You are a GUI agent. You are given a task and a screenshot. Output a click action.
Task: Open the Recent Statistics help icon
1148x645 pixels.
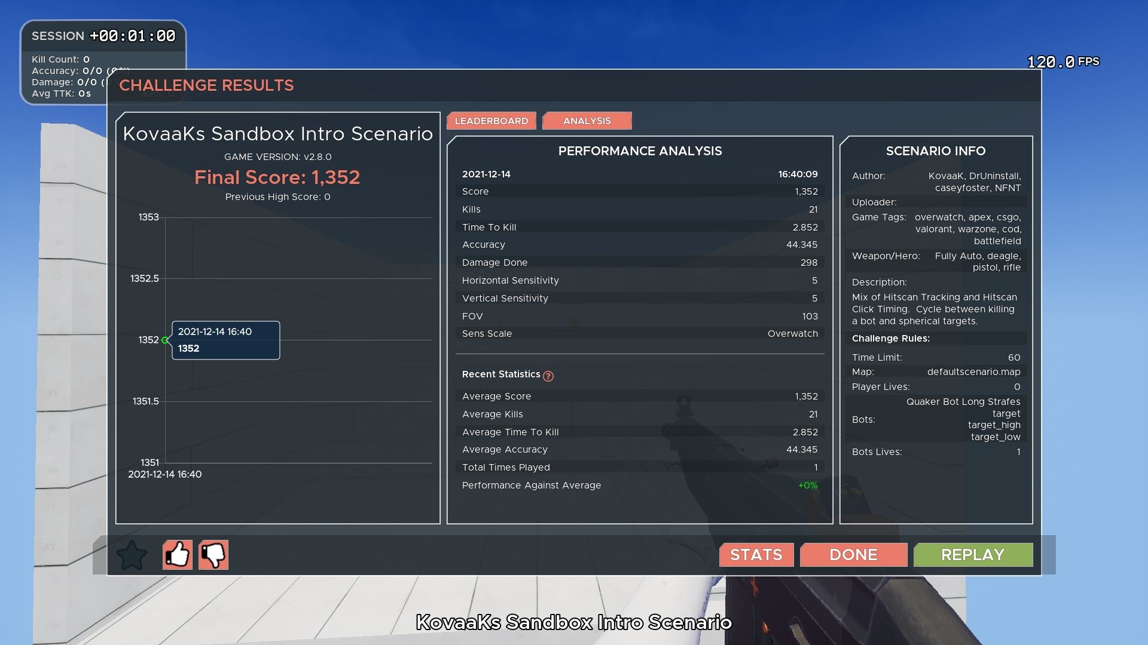pos(548,376)
